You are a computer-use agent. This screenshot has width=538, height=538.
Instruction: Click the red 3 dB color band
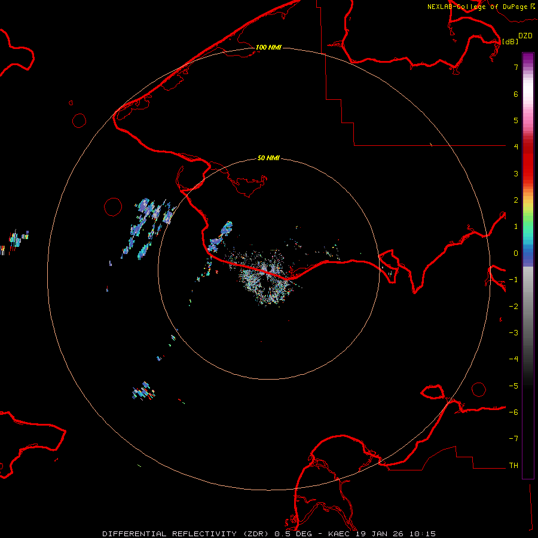pyautogui.click(x=528, y=168)
